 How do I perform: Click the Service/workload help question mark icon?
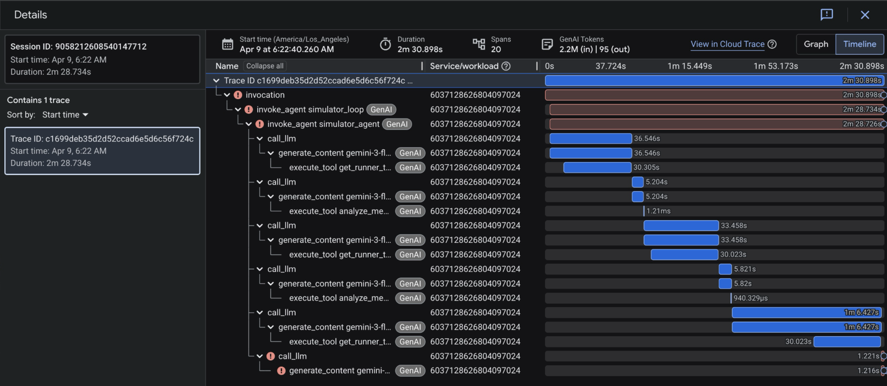(x=506, y=66)
